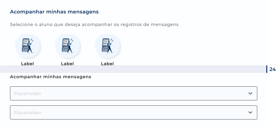The image size is (276, 127).
Task: Select the rightmost student avatar icon
Action: 107,46
